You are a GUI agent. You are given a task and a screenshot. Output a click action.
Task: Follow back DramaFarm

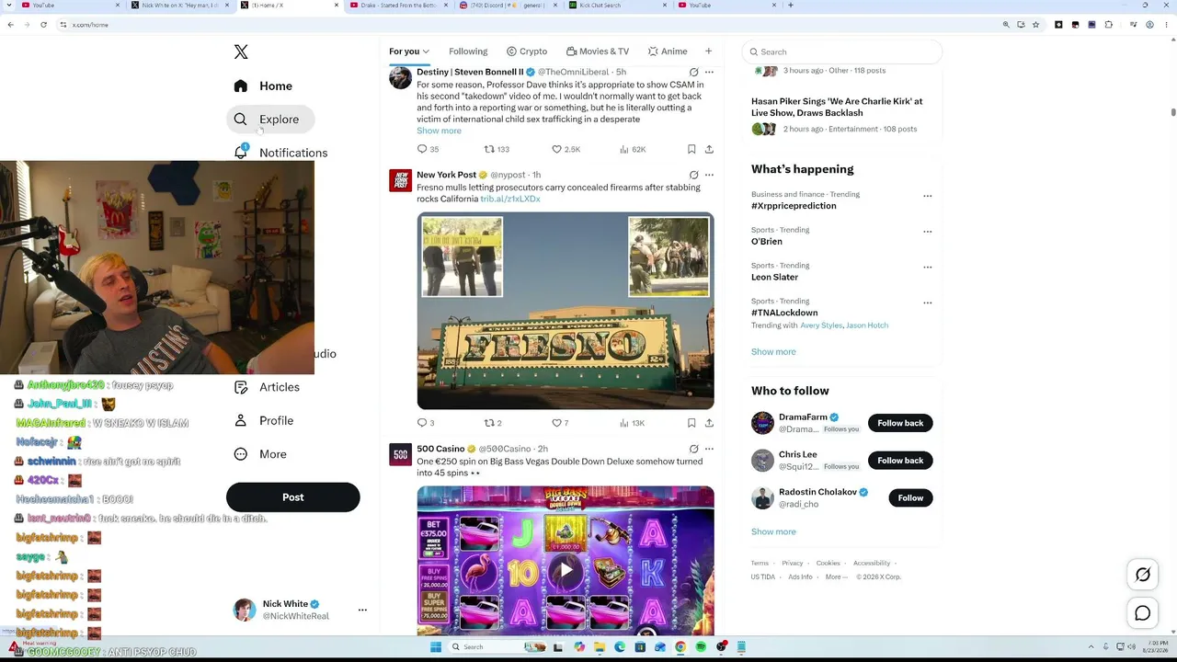[900, 423]
